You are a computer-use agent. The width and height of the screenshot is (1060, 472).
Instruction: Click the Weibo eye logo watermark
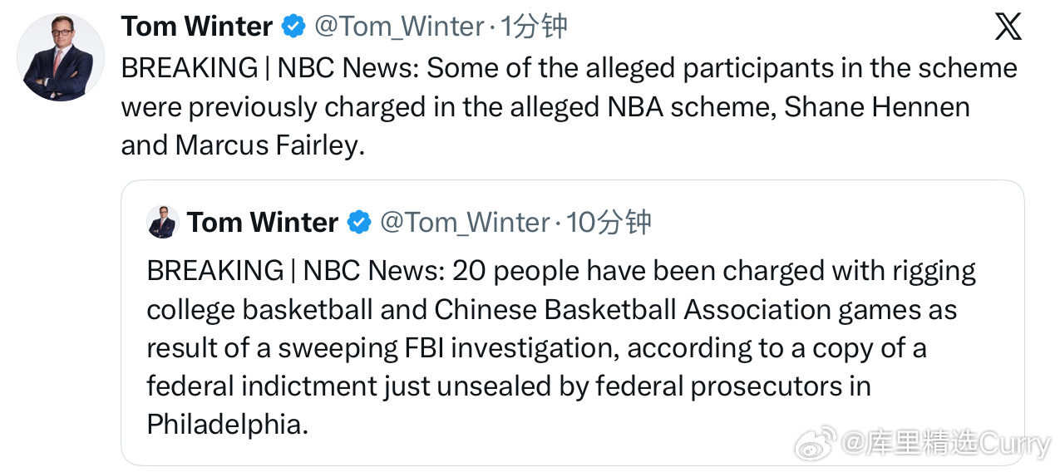click(x=815, y=444)
